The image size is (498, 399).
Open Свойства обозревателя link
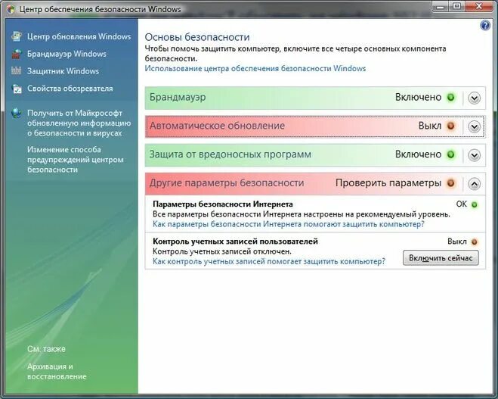click(x=70, y=88)
